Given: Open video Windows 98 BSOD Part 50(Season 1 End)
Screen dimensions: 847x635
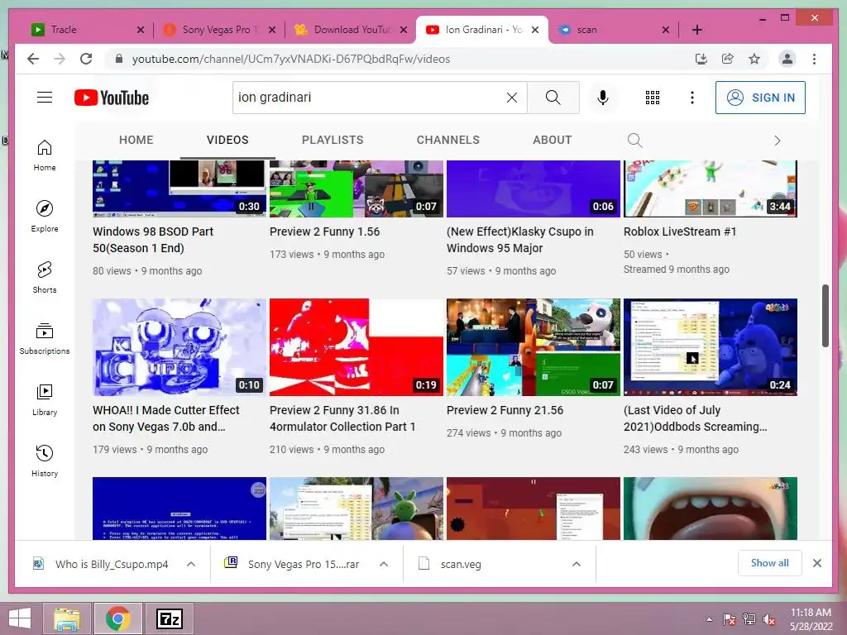Looking at the screenshot, I should point(153,240).
